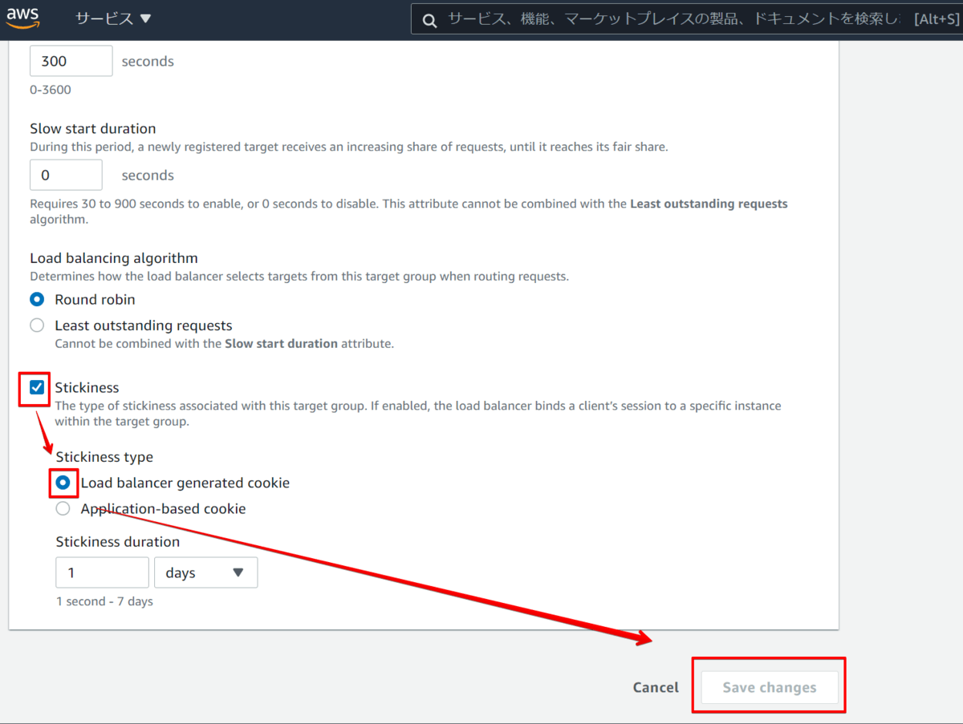The height and width of the screenshot is (724, 963).
Task: Click the triangle arrow beside サービス
Action: [x=145, y=18]
